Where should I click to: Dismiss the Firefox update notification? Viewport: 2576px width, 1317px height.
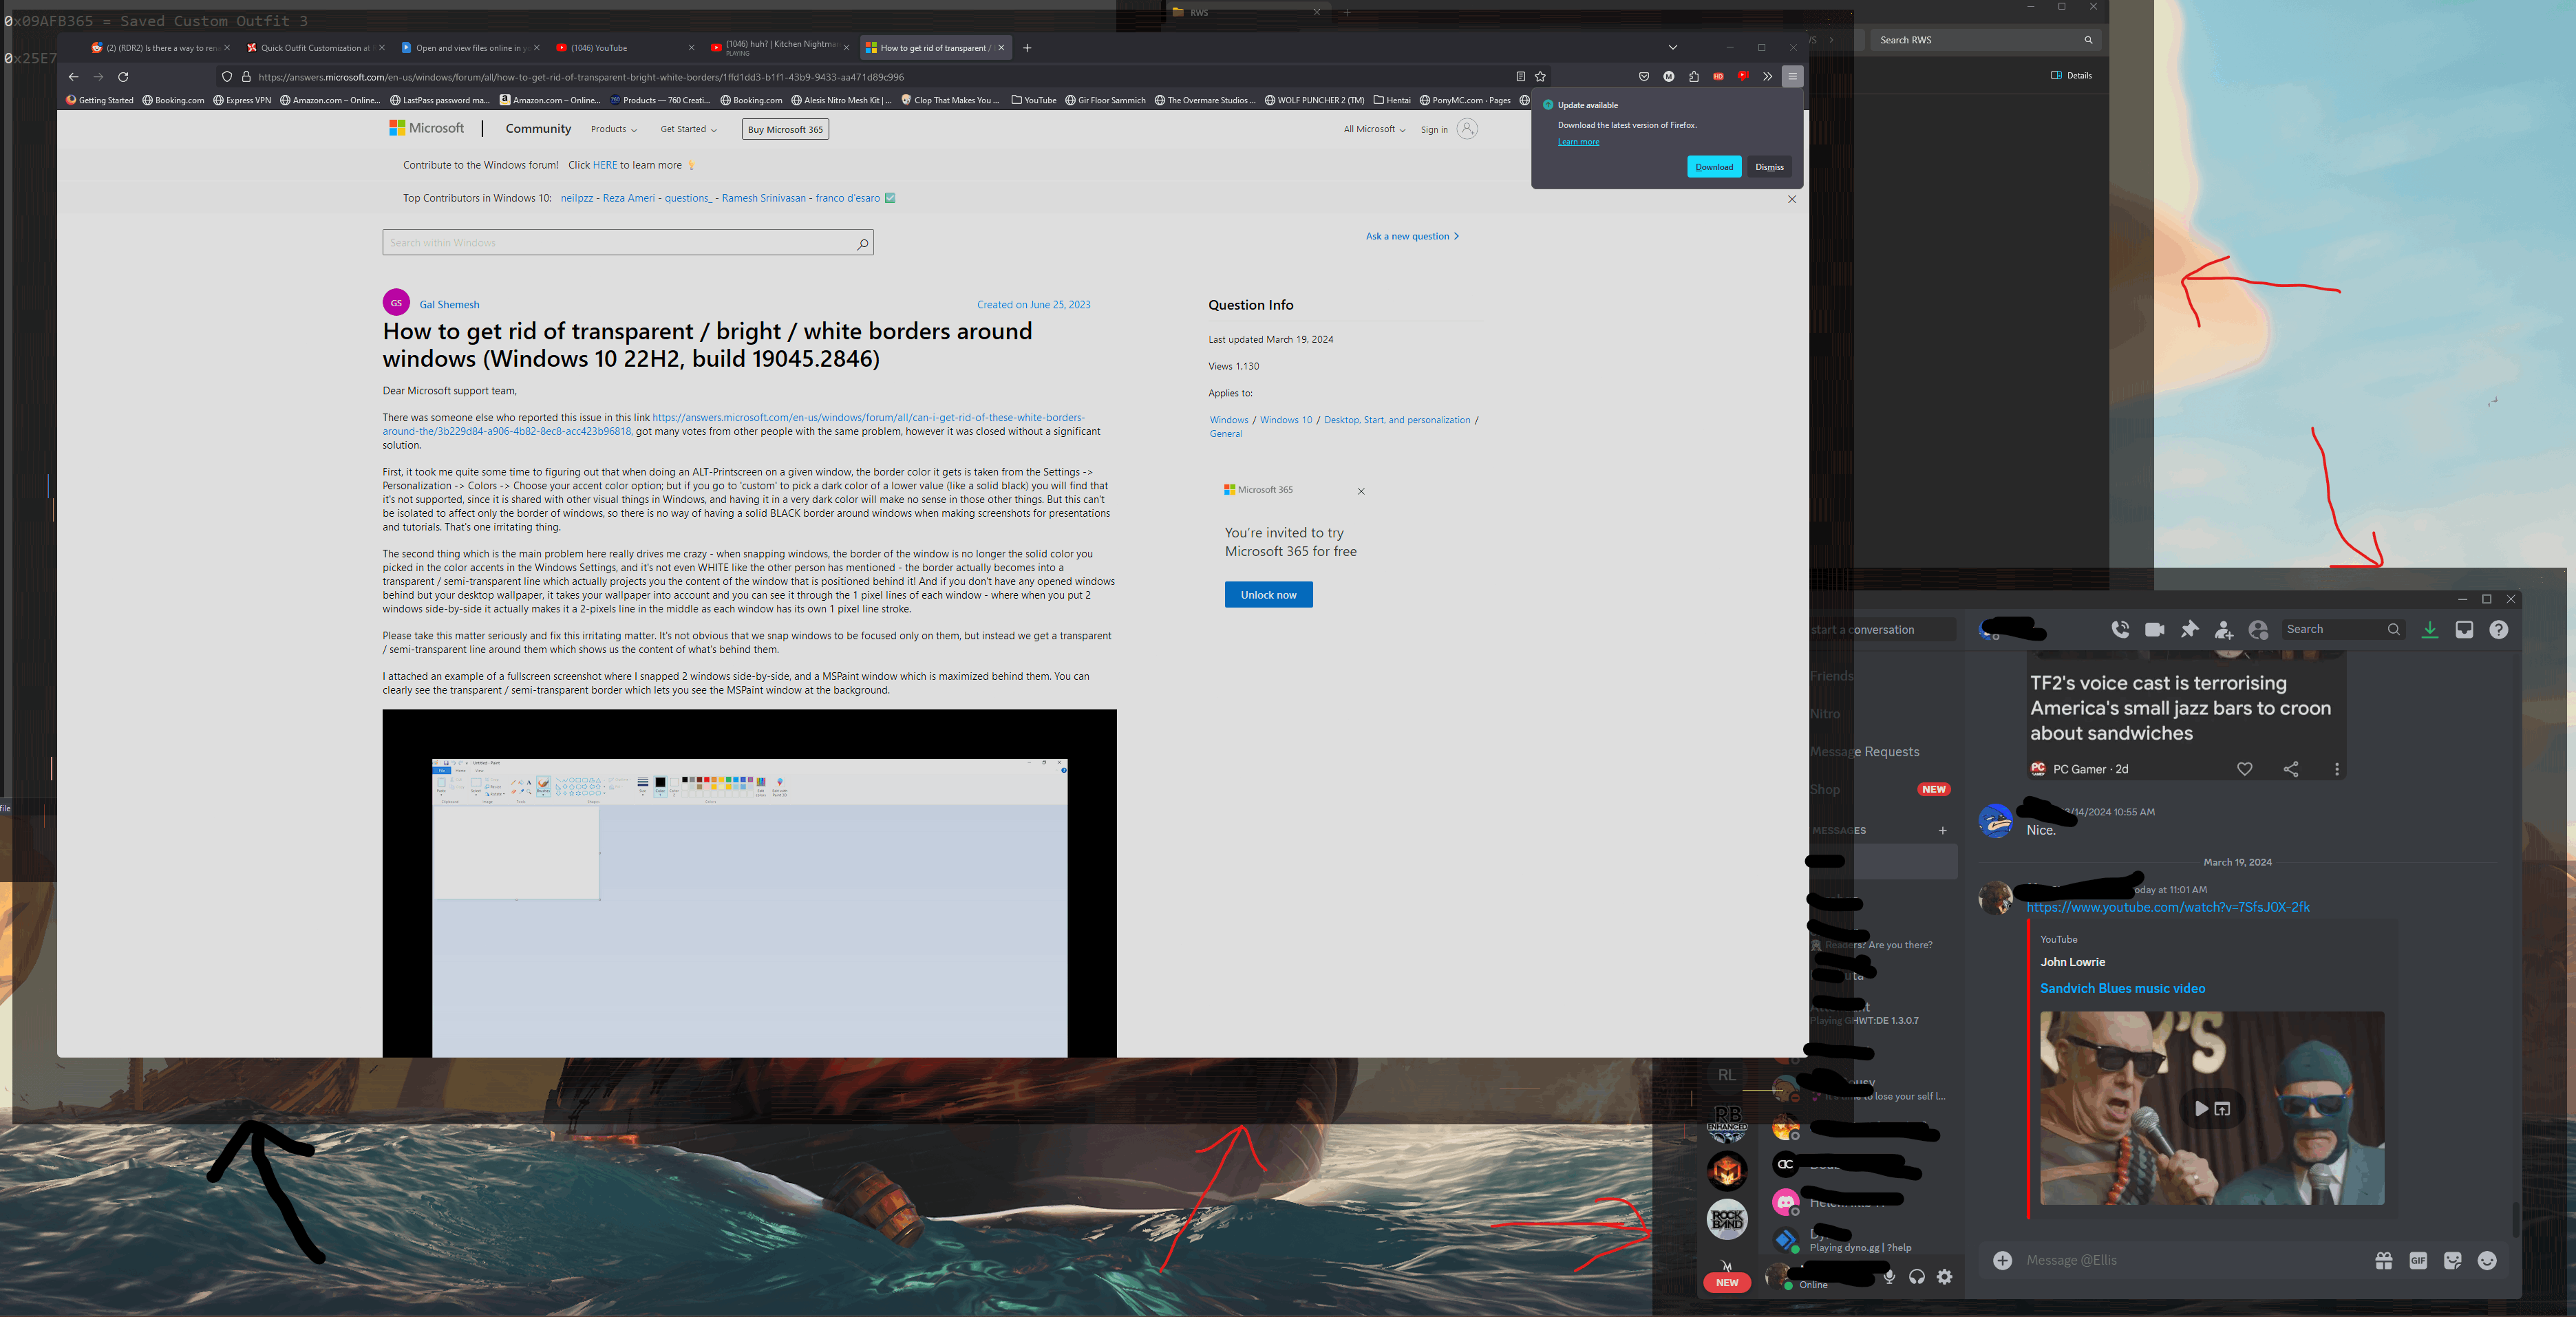pos(1769,167)
